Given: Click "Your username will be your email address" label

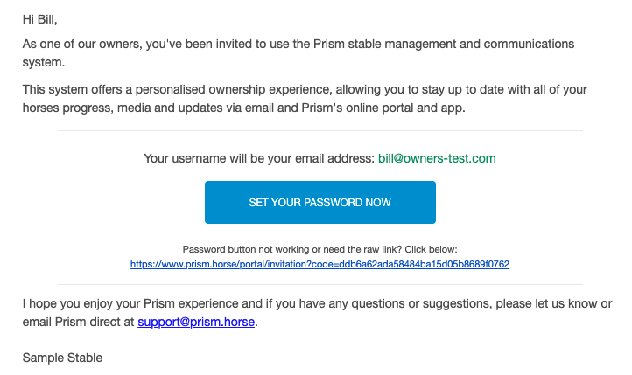Looking at the screenshot, I should tap(258, 159).
